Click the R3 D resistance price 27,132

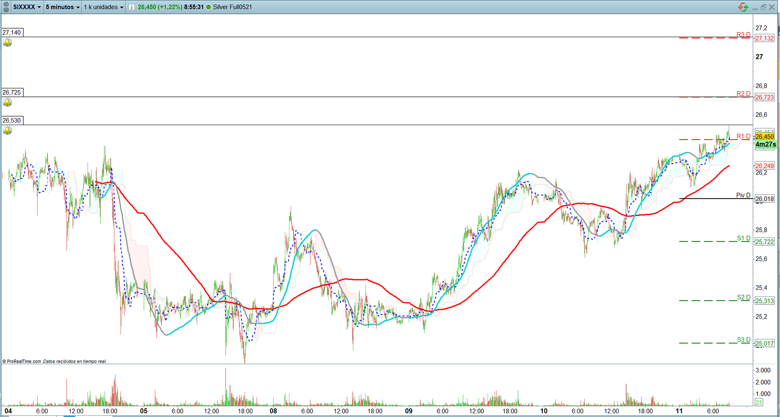765,38
